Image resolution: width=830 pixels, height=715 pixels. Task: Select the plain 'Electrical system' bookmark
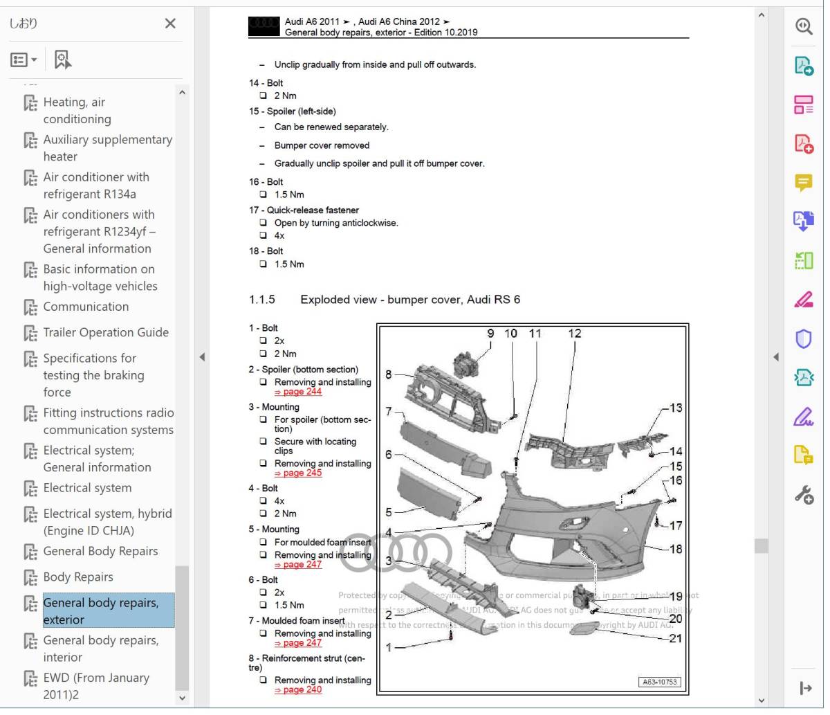coord(87,488)
